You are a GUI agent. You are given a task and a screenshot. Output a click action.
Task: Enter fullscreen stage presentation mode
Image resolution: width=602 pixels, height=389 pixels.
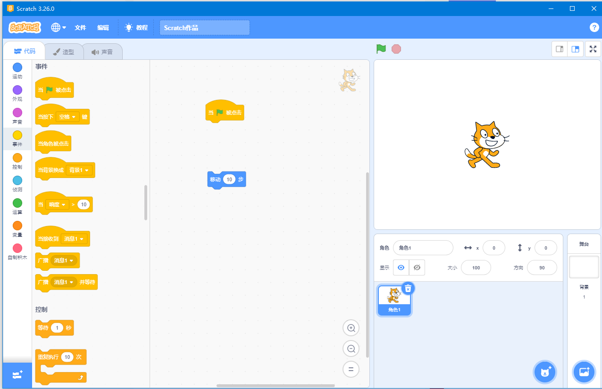(593, 49)
